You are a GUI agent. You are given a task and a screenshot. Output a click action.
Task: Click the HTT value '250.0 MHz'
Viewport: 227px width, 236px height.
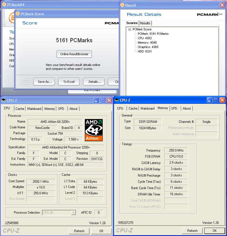pos(41,193)
